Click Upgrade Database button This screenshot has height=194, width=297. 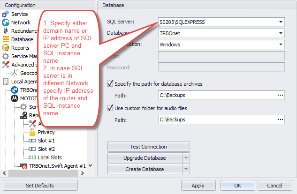pos(145,158)
